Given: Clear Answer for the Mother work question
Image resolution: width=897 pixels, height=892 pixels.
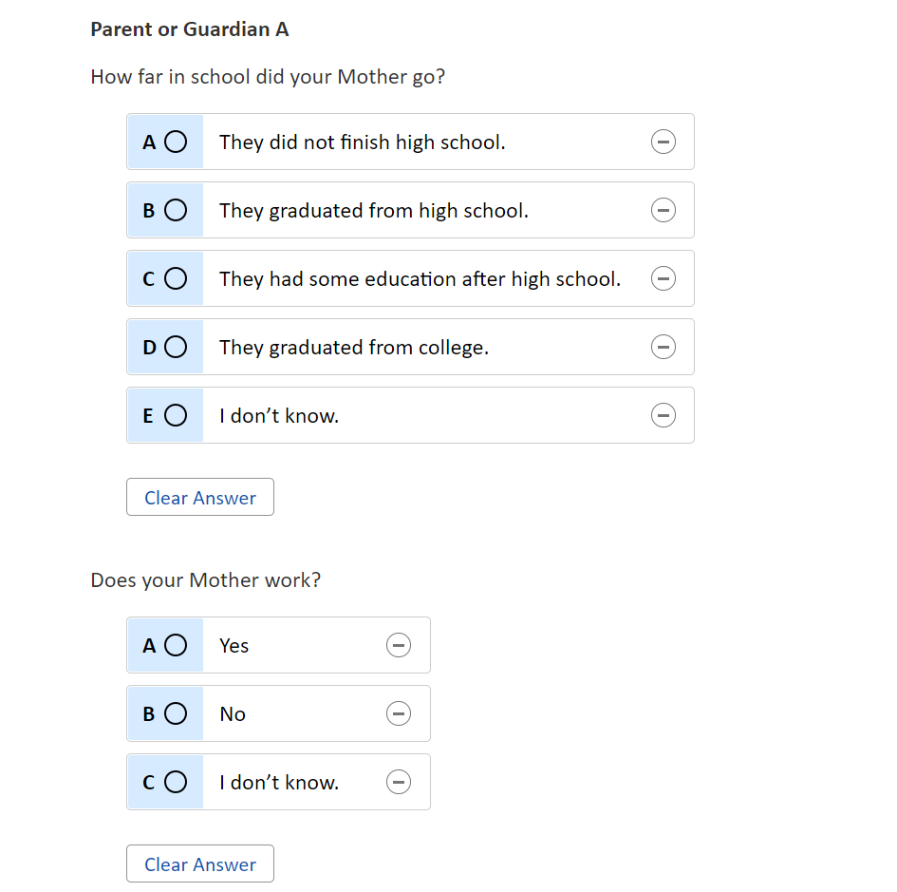Looking at the screenshot, I should pyautogui.click(x=200, y=864).
